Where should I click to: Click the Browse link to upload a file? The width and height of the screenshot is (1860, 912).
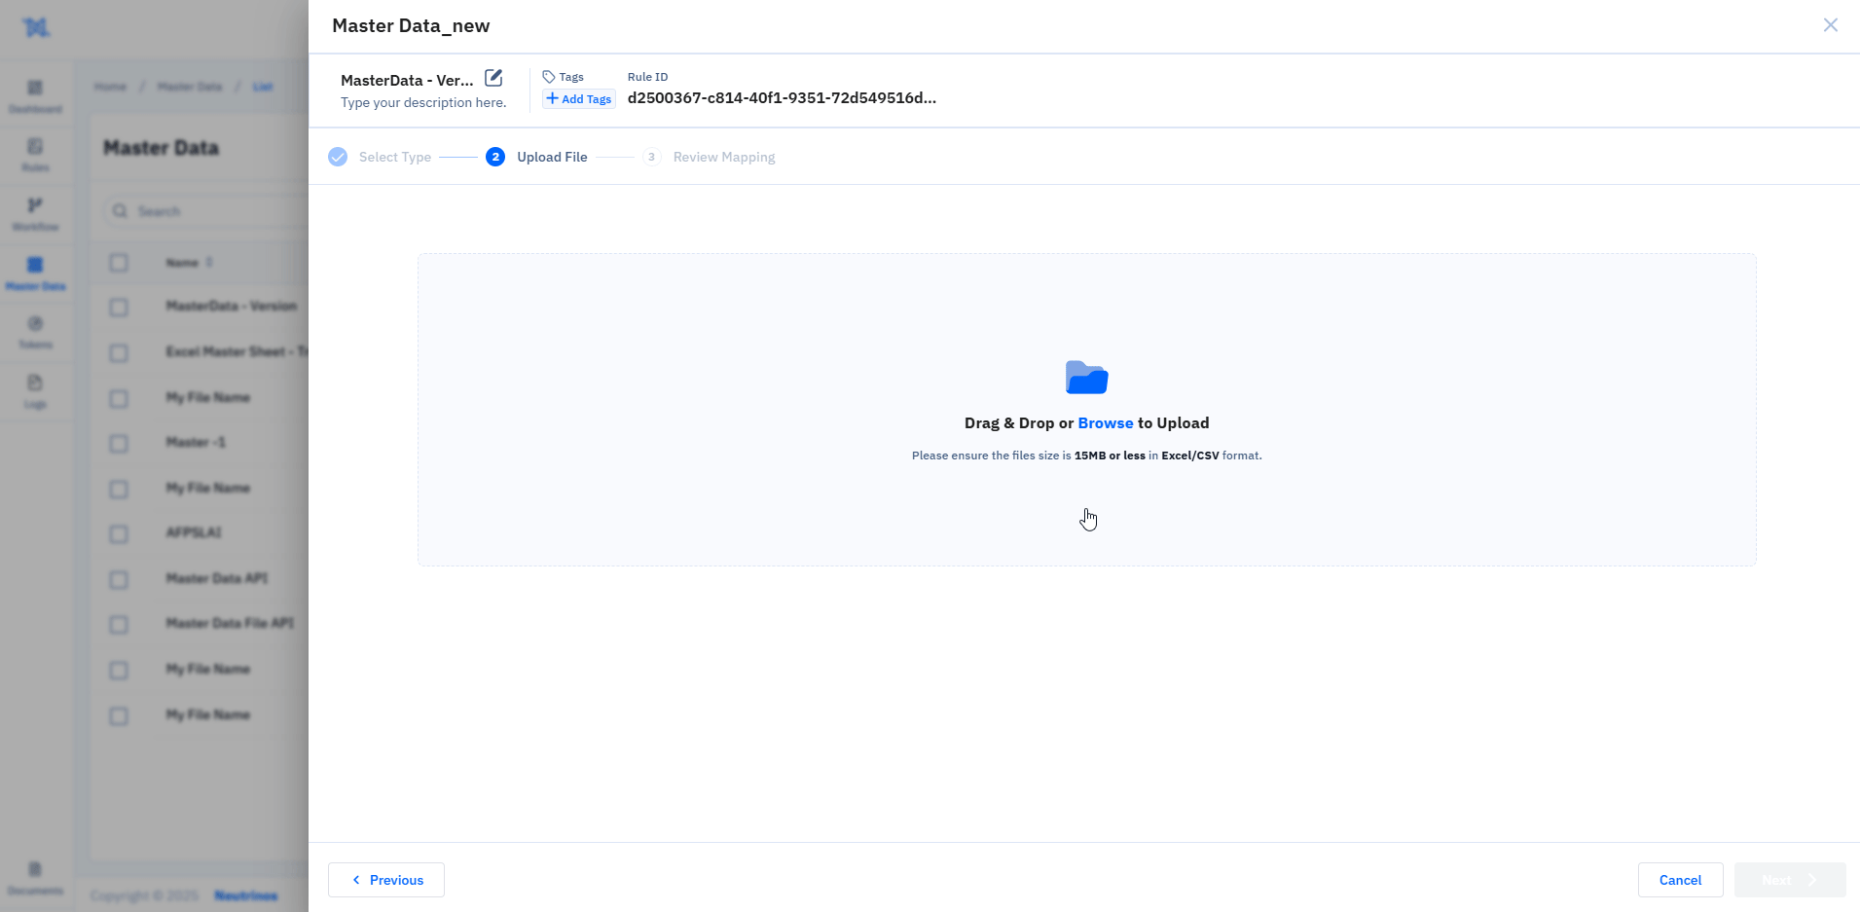pyautogui.click(x=1106, y=423)
